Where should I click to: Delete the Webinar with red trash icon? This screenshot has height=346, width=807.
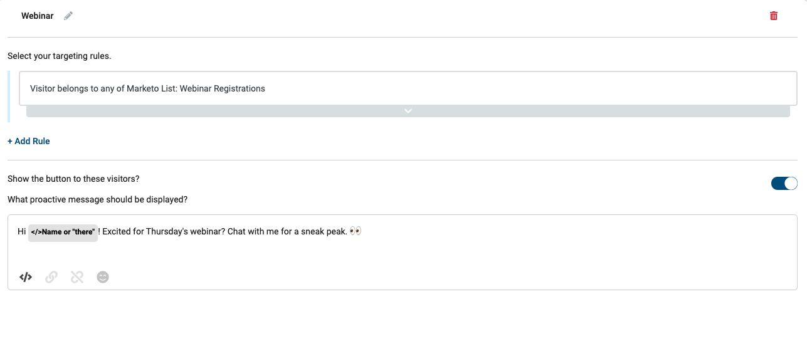[774, 16]
